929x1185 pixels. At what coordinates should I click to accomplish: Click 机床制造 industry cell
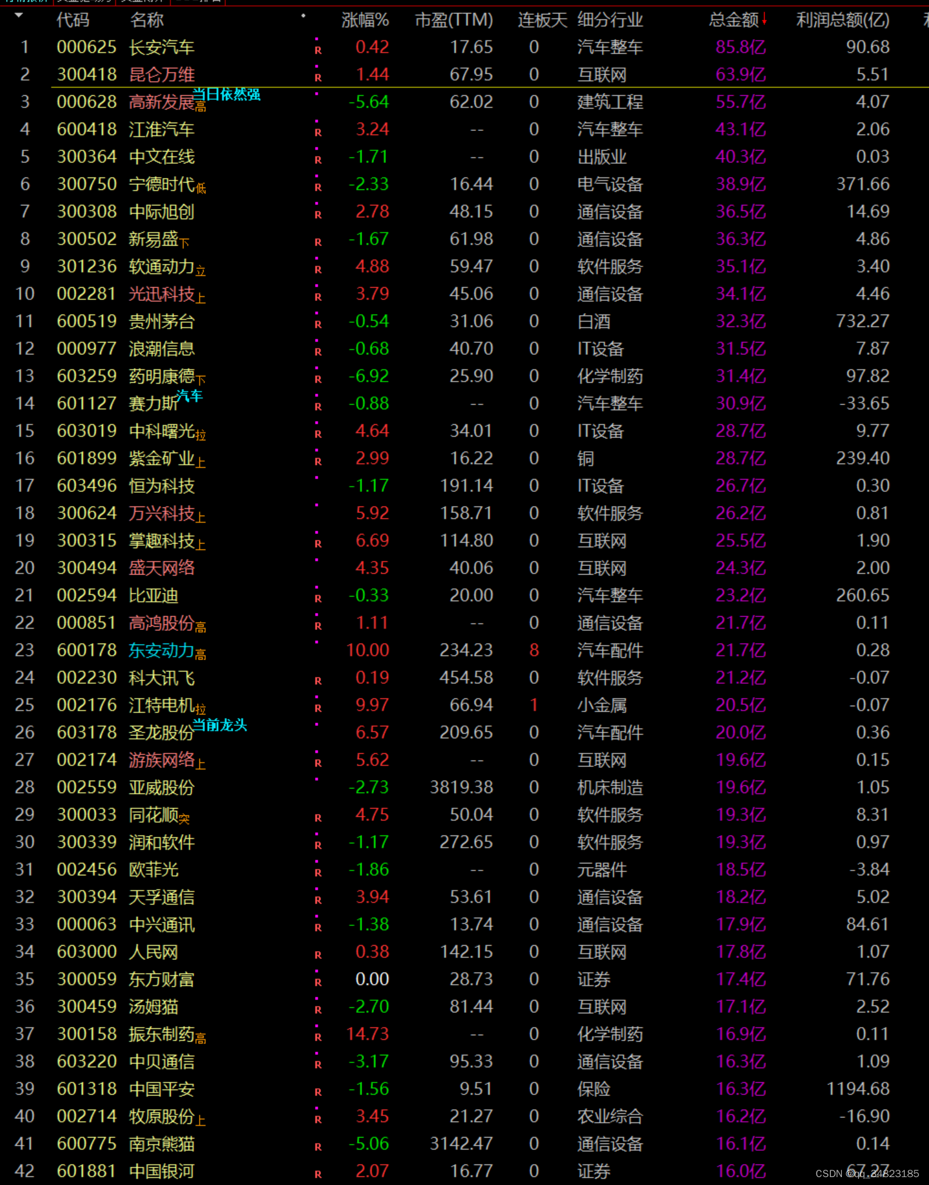pos(610,788)
